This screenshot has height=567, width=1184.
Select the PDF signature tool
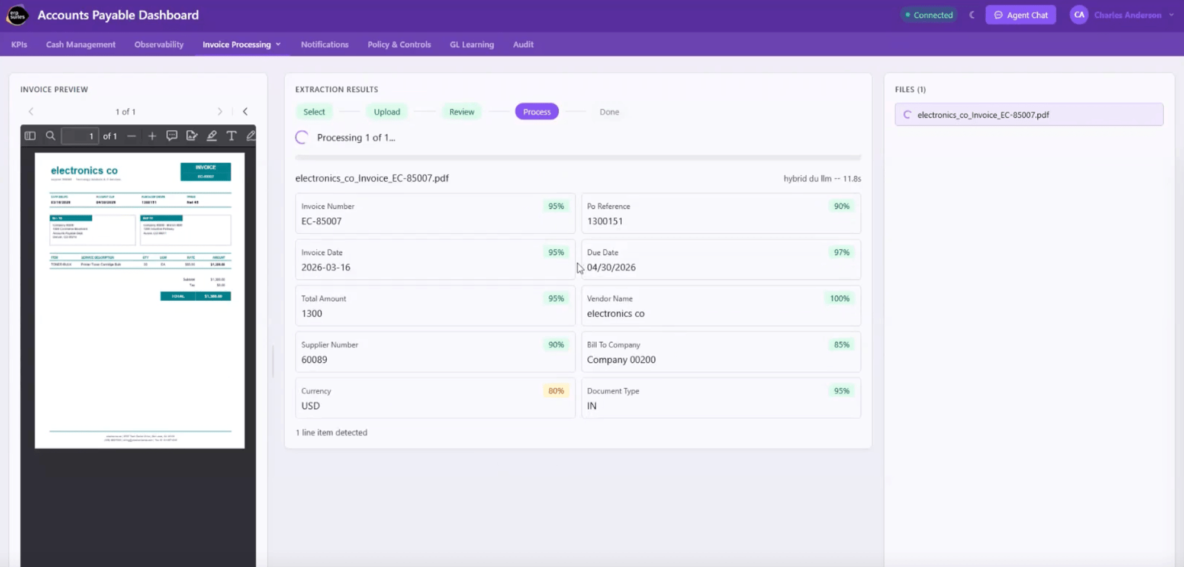coord(192,136)
